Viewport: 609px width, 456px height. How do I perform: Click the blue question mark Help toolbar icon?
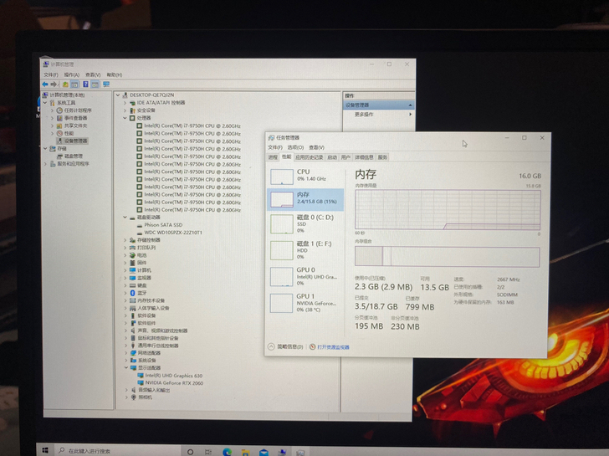pyautogui.click(x=85, y=85)
